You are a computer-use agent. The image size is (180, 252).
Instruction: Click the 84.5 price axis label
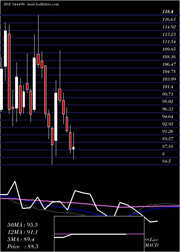[x=166, y=161]
